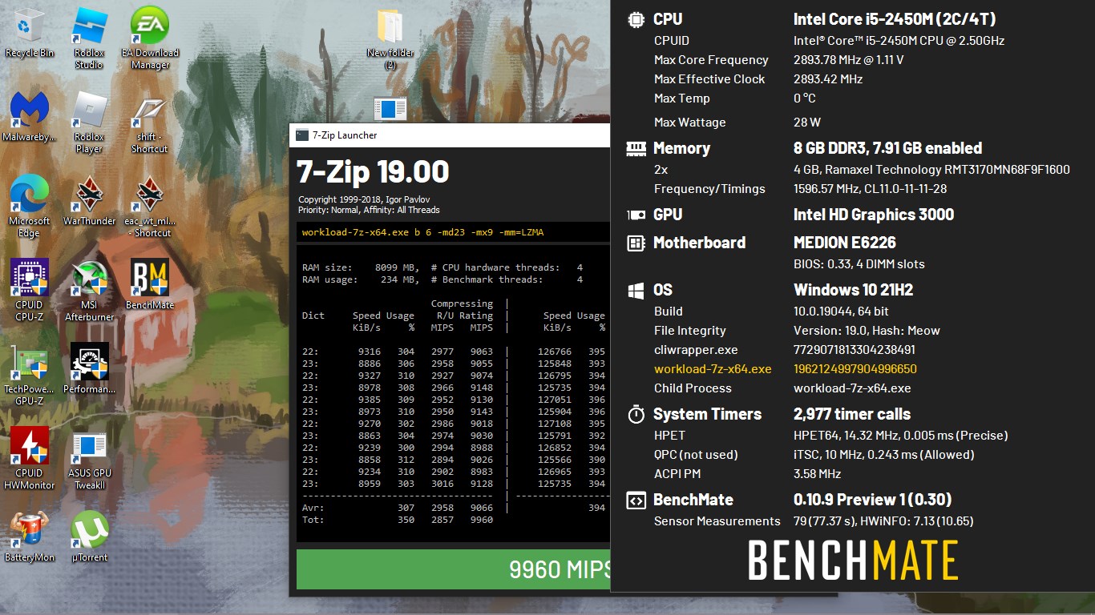Click the green 9960 MIPS result bar
Screen dimensions: 1095x615
point(453,569)
